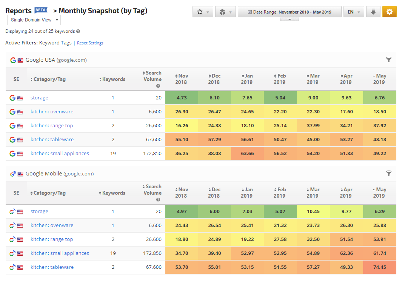This screenshot has height=282, width=402.
Task: Click Search Volume help icon in Google USA table
Action: tap(158, 86)
